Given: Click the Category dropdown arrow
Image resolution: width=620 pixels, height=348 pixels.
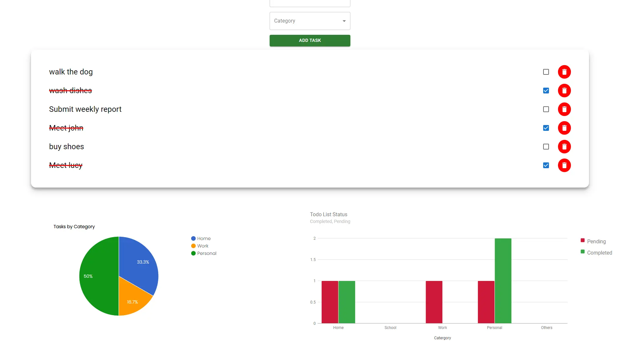Looking at the screenshot, I should 344,21.
